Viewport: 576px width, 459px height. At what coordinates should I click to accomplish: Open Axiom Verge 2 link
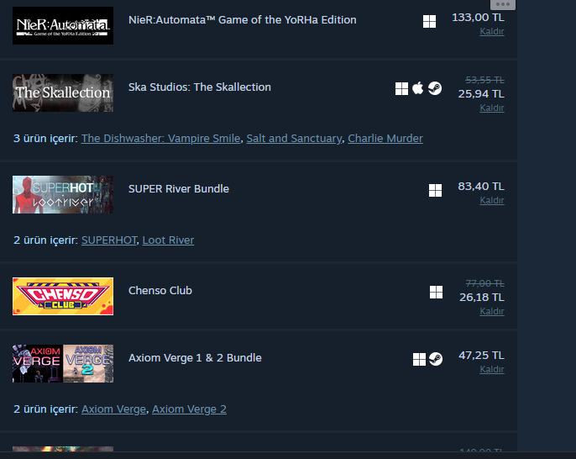pyautogui.click(x=189, y=409)
